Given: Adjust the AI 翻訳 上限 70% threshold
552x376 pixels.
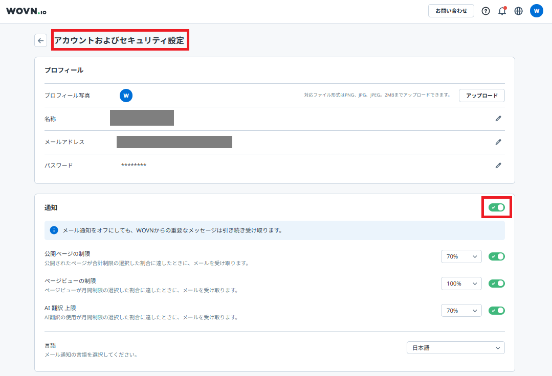Looking at the screenshot, I should (461, 310).
